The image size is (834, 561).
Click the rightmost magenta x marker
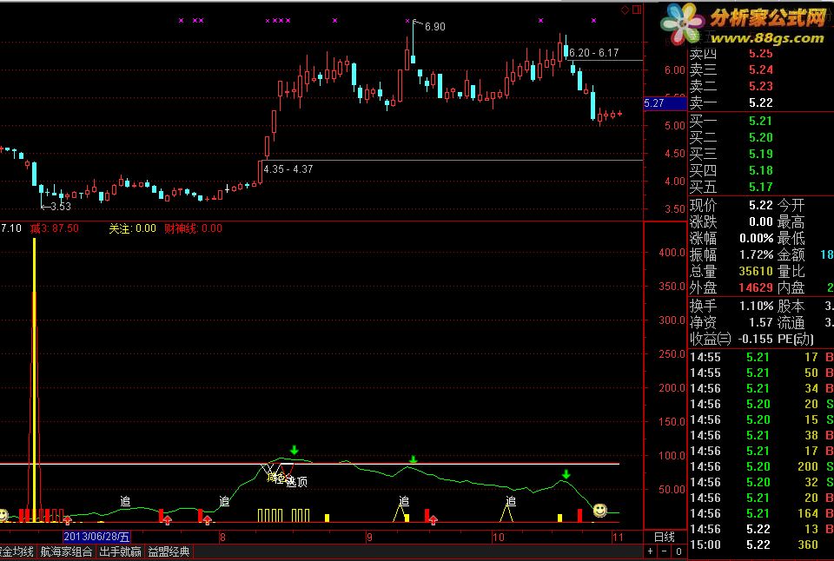593,21
